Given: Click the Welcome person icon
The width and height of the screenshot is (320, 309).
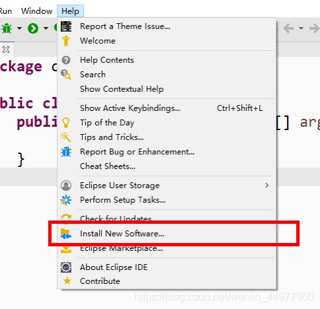Looking at the screenshot, I should coord(66,41).
